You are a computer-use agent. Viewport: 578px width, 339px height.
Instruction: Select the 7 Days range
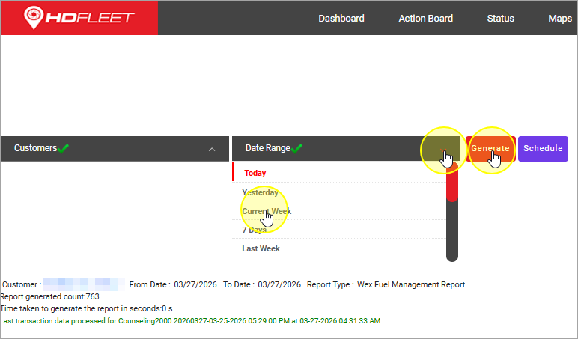(x=254, y=230)
